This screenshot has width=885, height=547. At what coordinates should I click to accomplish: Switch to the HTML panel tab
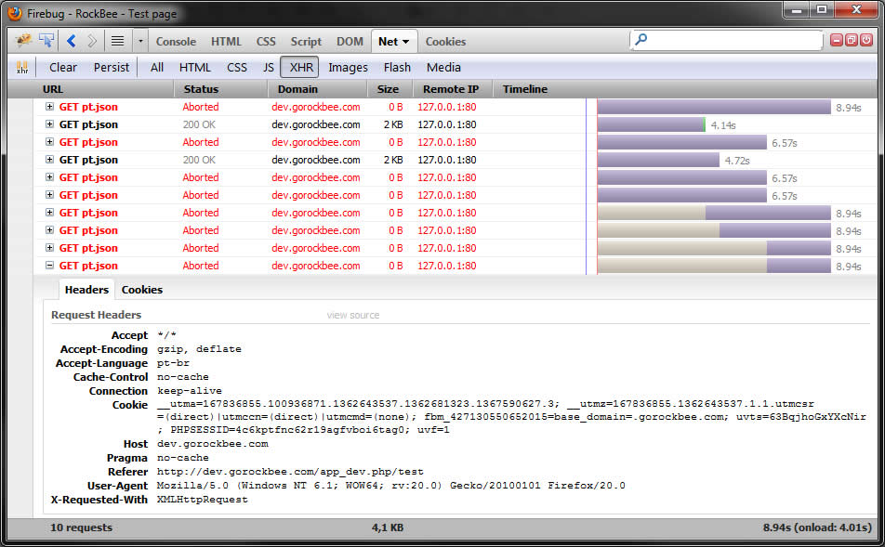click(226, 41)
